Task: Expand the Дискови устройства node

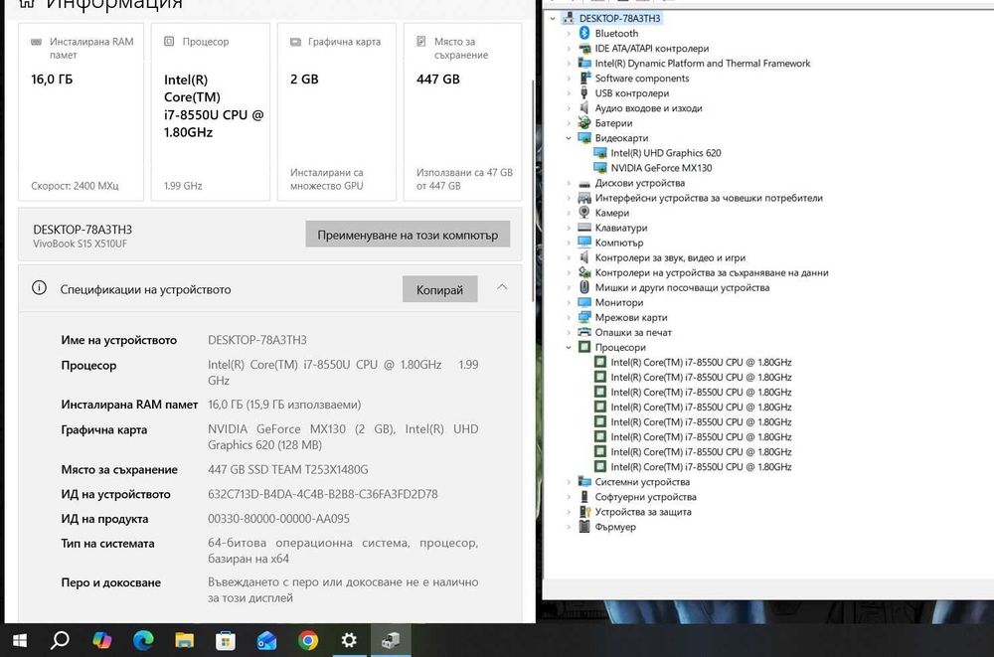Action: (x=569, y=183)
